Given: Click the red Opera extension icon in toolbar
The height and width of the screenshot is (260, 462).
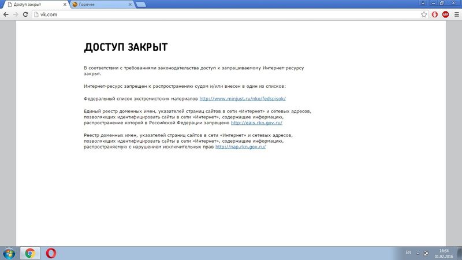Looking at the screenshot, I should (435, 14).
